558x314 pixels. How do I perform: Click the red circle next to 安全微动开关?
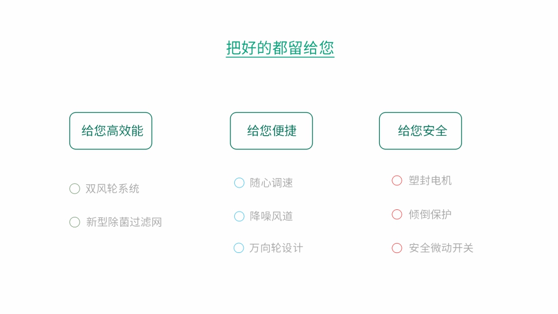pyautogui.click(x=397, y=248)
